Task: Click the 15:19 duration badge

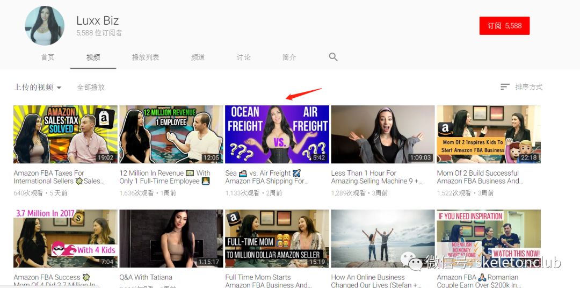Action: (x=317, y=262)
